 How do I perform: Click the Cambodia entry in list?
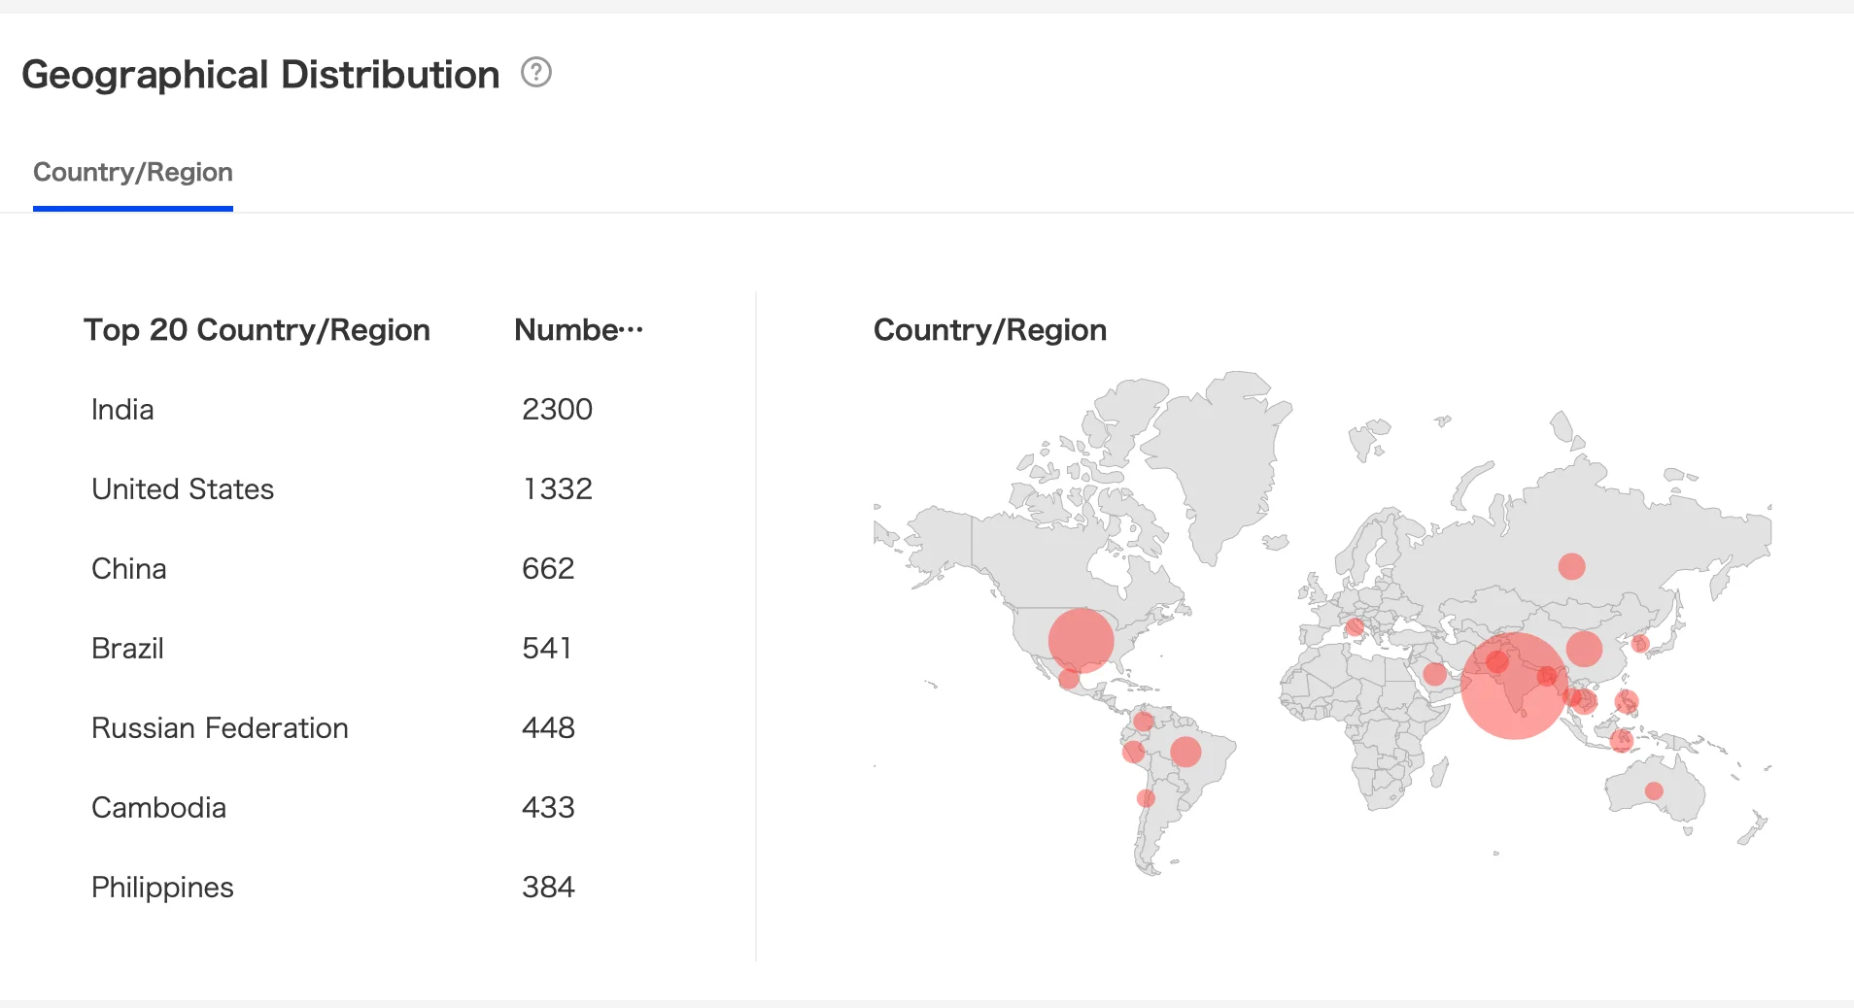tap(158, 808)
